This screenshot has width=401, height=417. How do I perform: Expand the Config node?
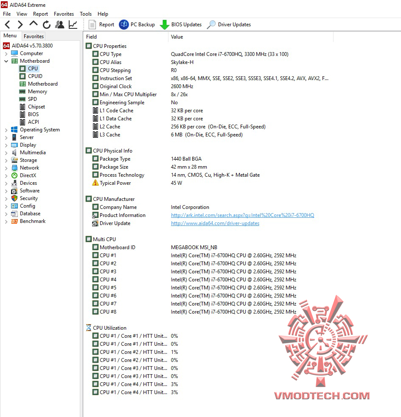coord(6,206)
